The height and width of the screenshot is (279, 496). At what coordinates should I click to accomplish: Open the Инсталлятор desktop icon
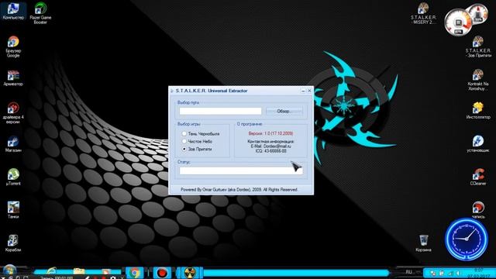478,111
